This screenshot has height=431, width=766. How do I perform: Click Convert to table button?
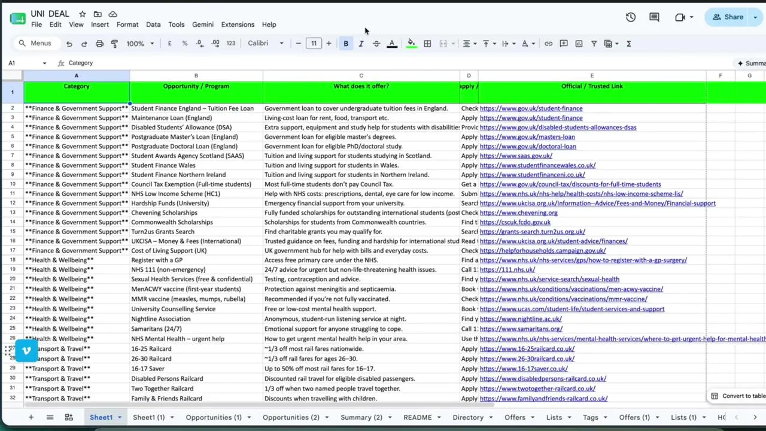[738, 396]
